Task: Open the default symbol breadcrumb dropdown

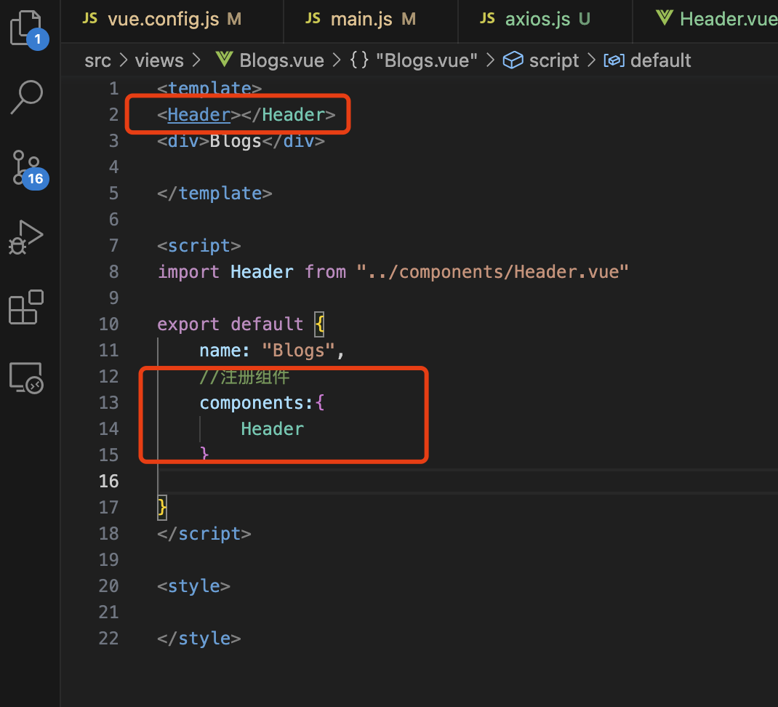Action: tap(660, 60)
